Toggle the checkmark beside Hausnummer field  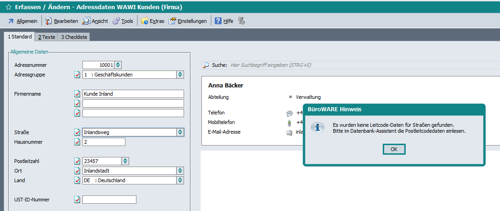77,142
